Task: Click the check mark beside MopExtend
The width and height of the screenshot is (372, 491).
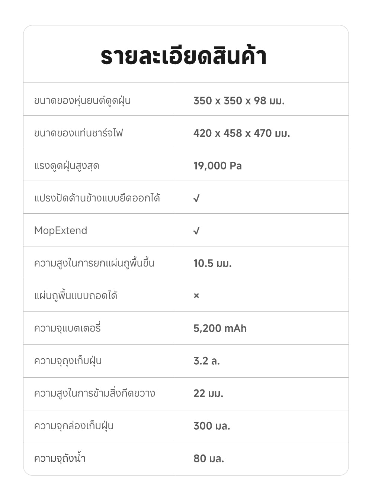Action: 196,231
